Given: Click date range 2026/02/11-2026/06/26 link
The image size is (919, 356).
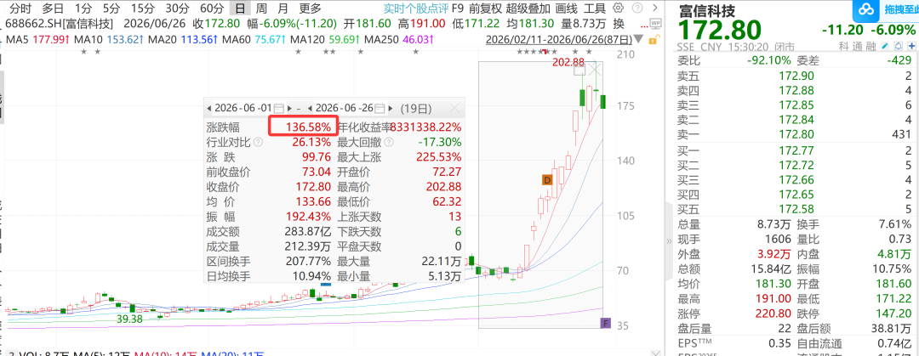Looking at the screenshot, I should click(x=559, y=40).
